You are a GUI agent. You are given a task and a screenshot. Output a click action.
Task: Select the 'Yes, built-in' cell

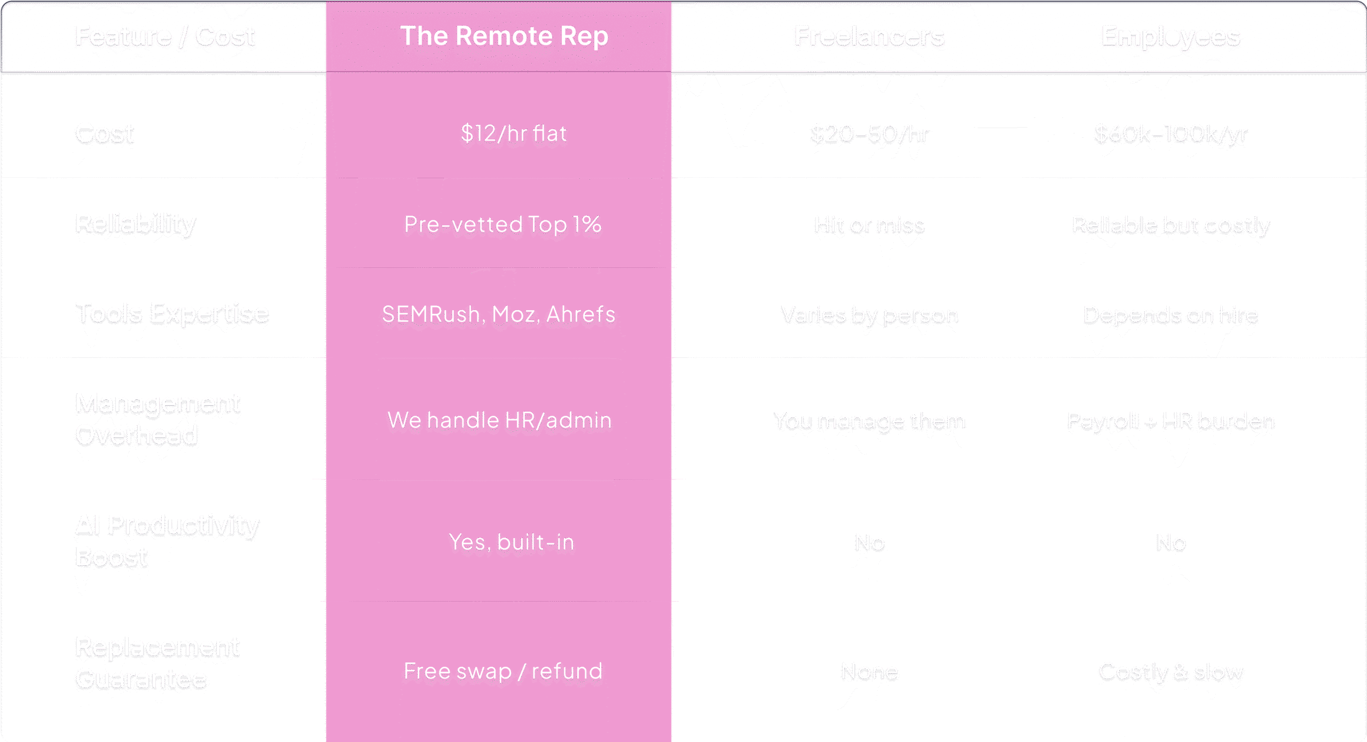pos(512,542)
